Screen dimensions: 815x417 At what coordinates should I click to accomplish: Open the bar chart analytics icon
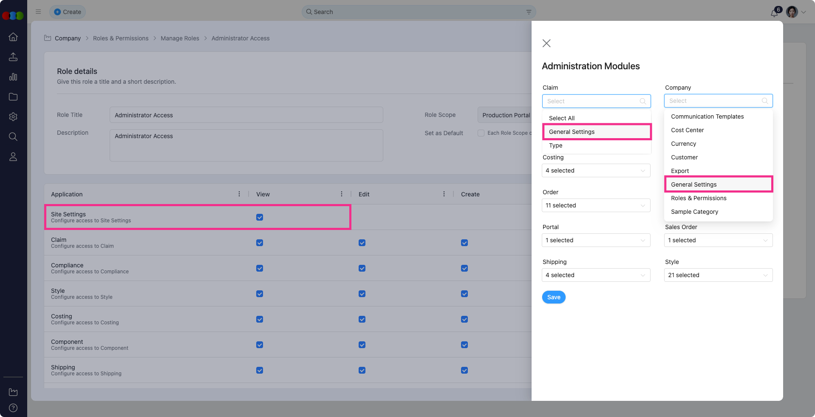point(13,77)
